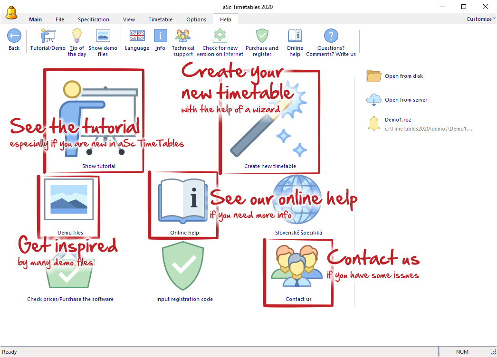Image resolution: width=497 pixels, height=357 pixels.
Task: Click the Open from server cloud icon
Action: (374, 100)
